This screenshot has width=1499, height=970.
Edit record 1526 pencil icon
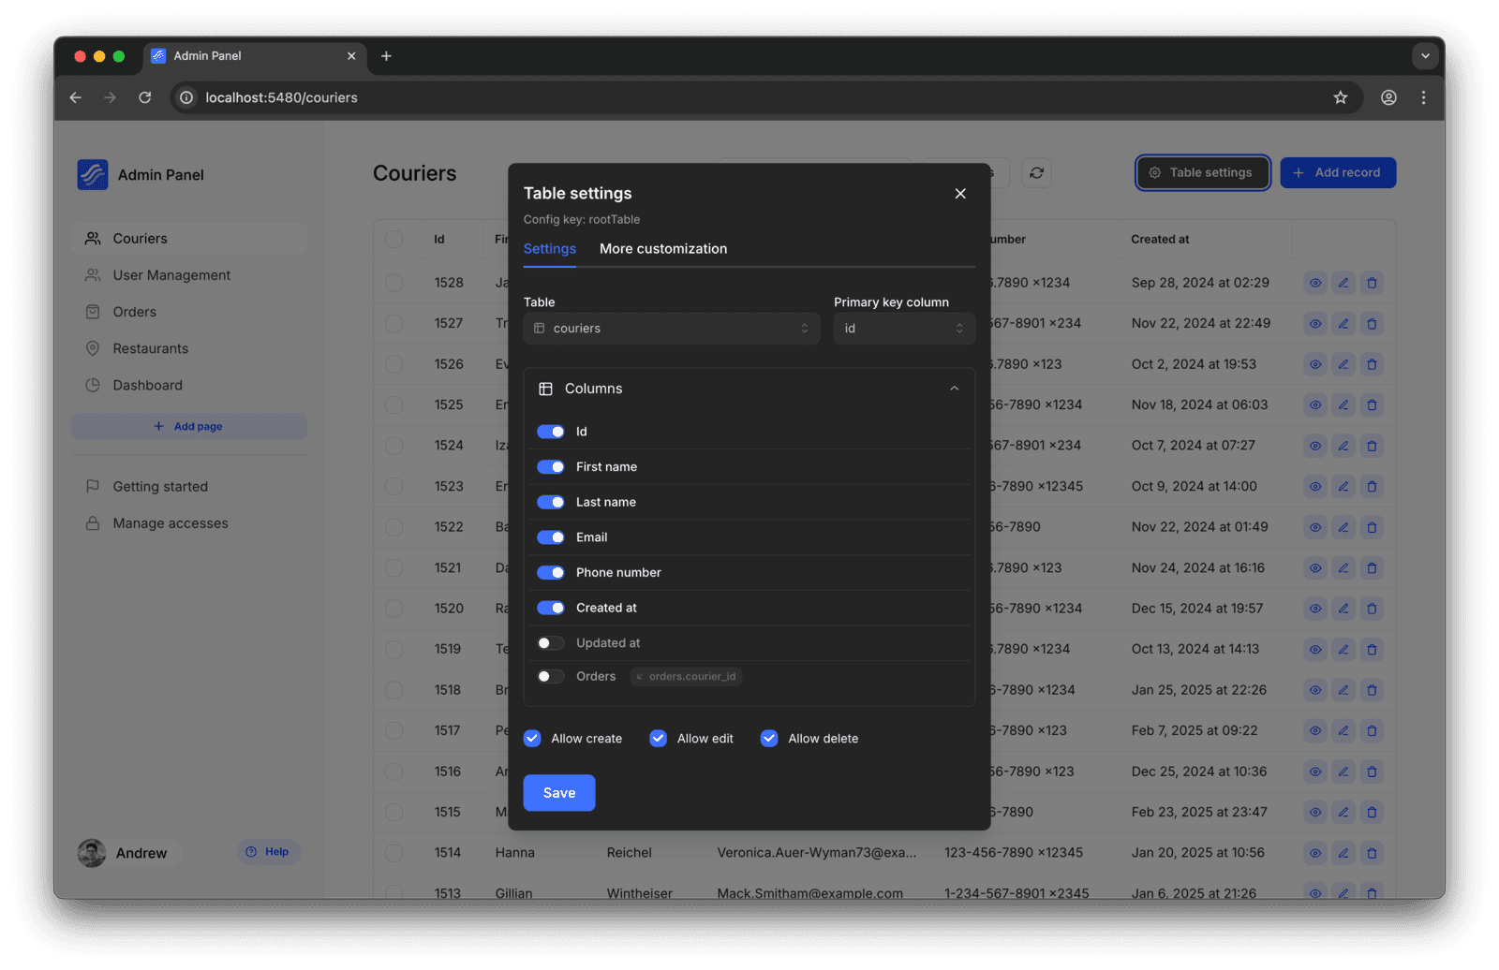coord(1343,364)
